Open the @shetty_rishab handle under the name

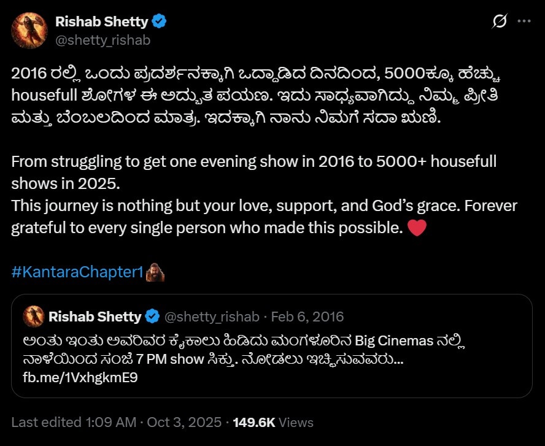(102, 40)
